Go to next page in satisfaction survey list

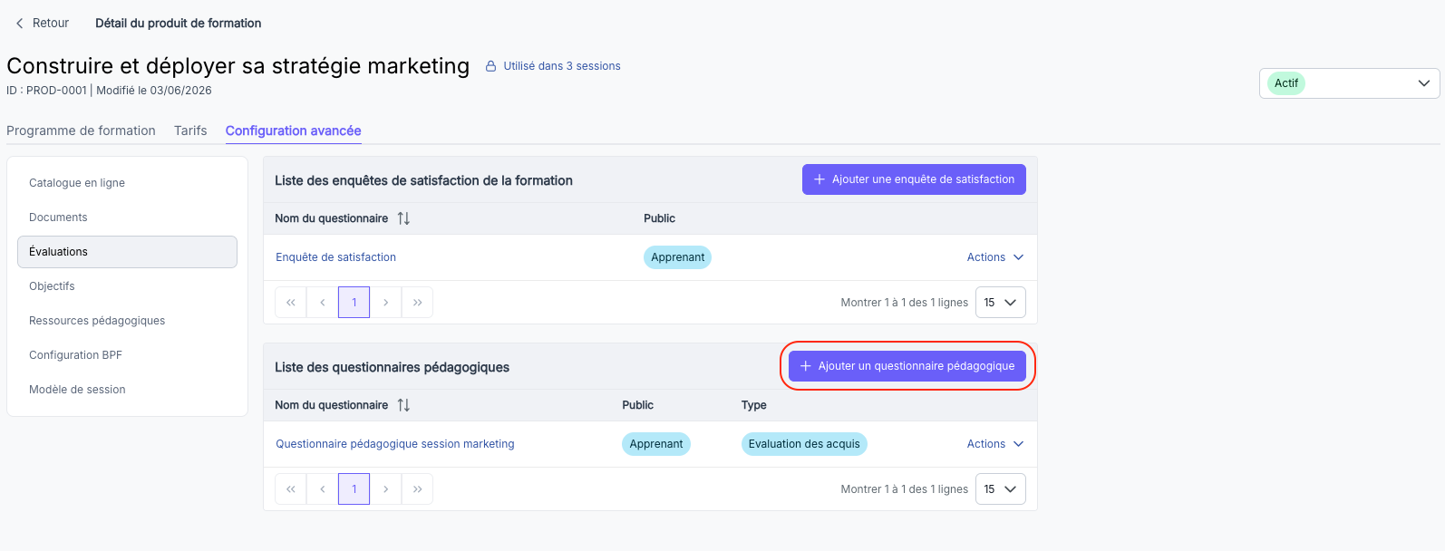tap(385, 303)
